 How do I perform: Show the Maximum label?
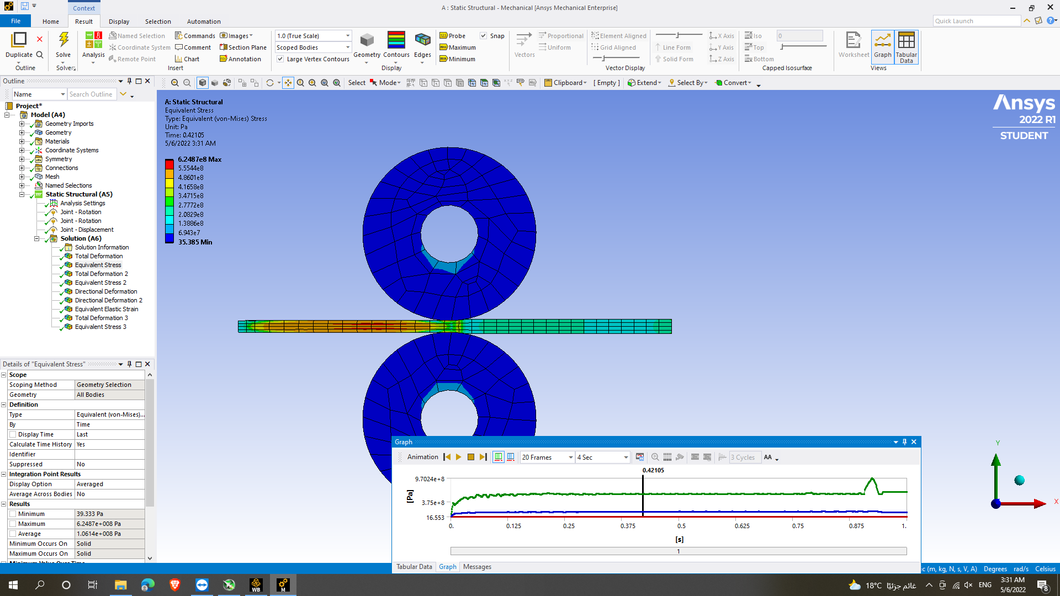458,47
